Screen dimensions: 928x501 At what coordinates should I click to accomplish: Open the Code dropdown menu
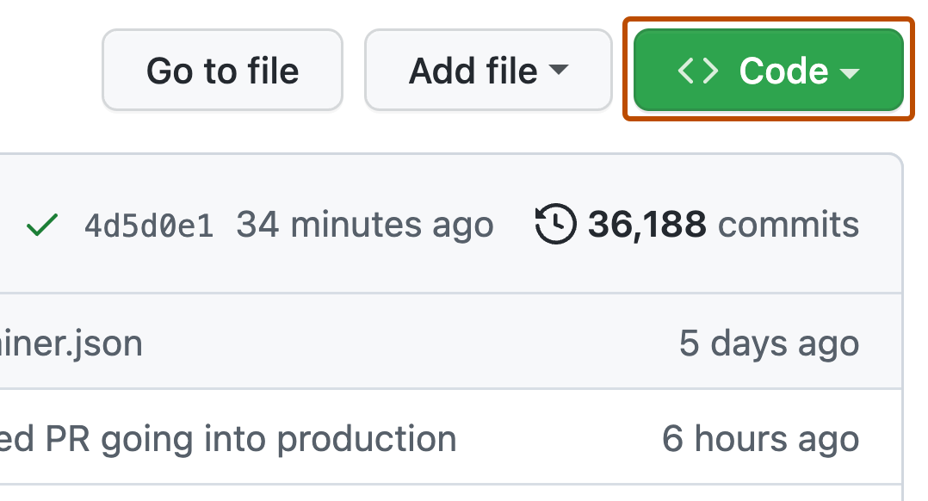click(768, 70)
